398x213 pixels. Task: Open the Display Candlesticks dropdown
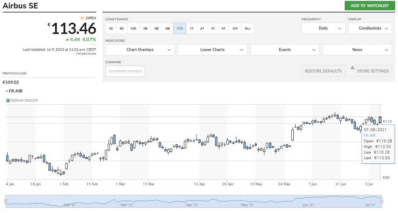(x=370, y=28)
